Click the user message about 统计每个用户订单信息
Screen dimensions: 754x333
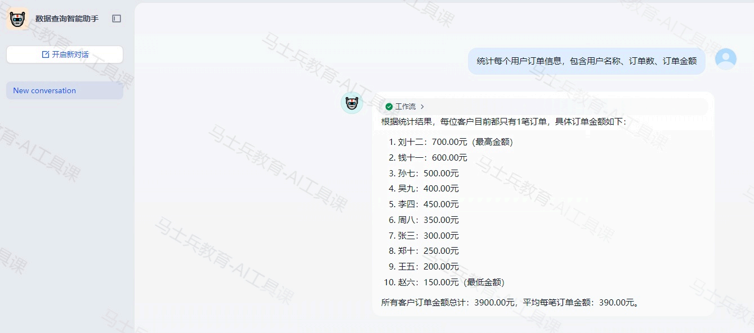point(587,61)
